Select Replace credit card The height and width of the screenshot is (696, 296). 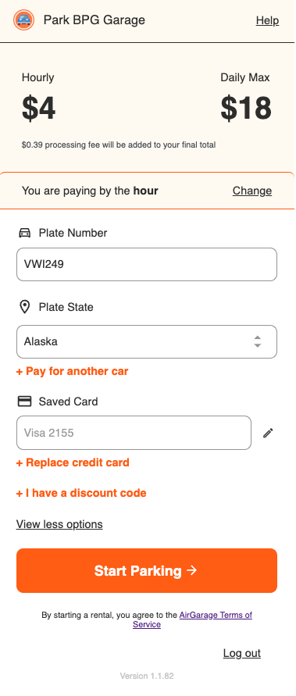[73, 462]
